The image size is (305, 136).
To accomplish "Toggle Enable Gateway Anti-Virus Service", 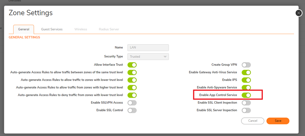I will point(246,72).
